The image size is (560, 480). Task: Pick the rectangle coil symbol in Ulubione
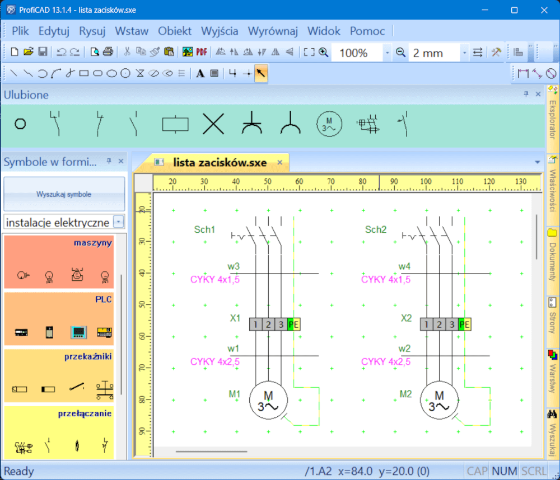(x=175, y=125)
